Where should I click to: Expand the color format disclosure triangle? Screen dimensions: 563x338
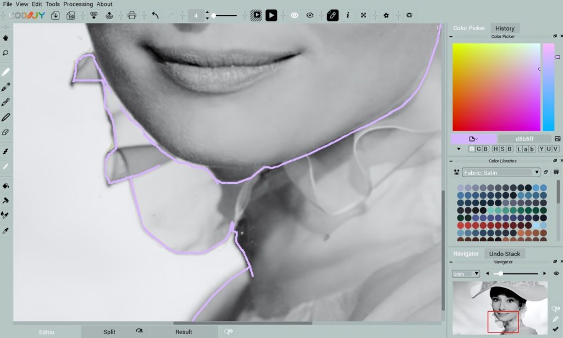(459, 149)
